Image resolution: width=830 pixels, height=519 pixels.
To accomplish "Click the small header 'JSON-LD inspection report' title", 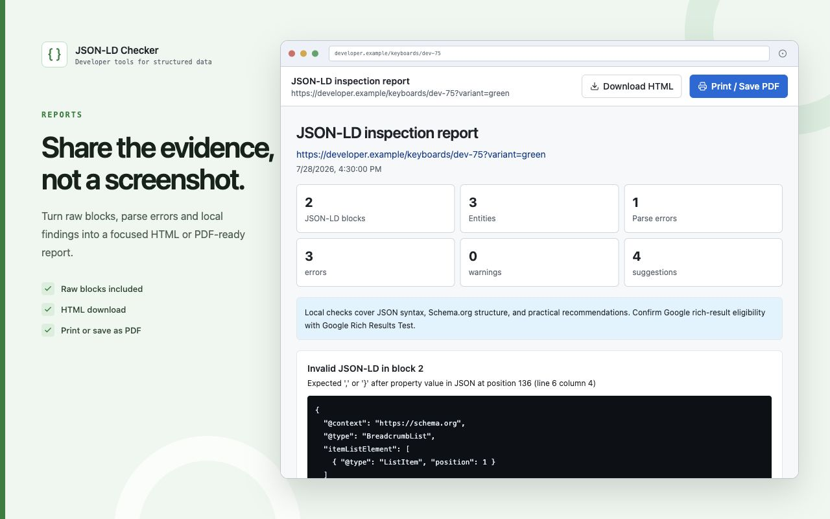I will [x=350, y=81].
